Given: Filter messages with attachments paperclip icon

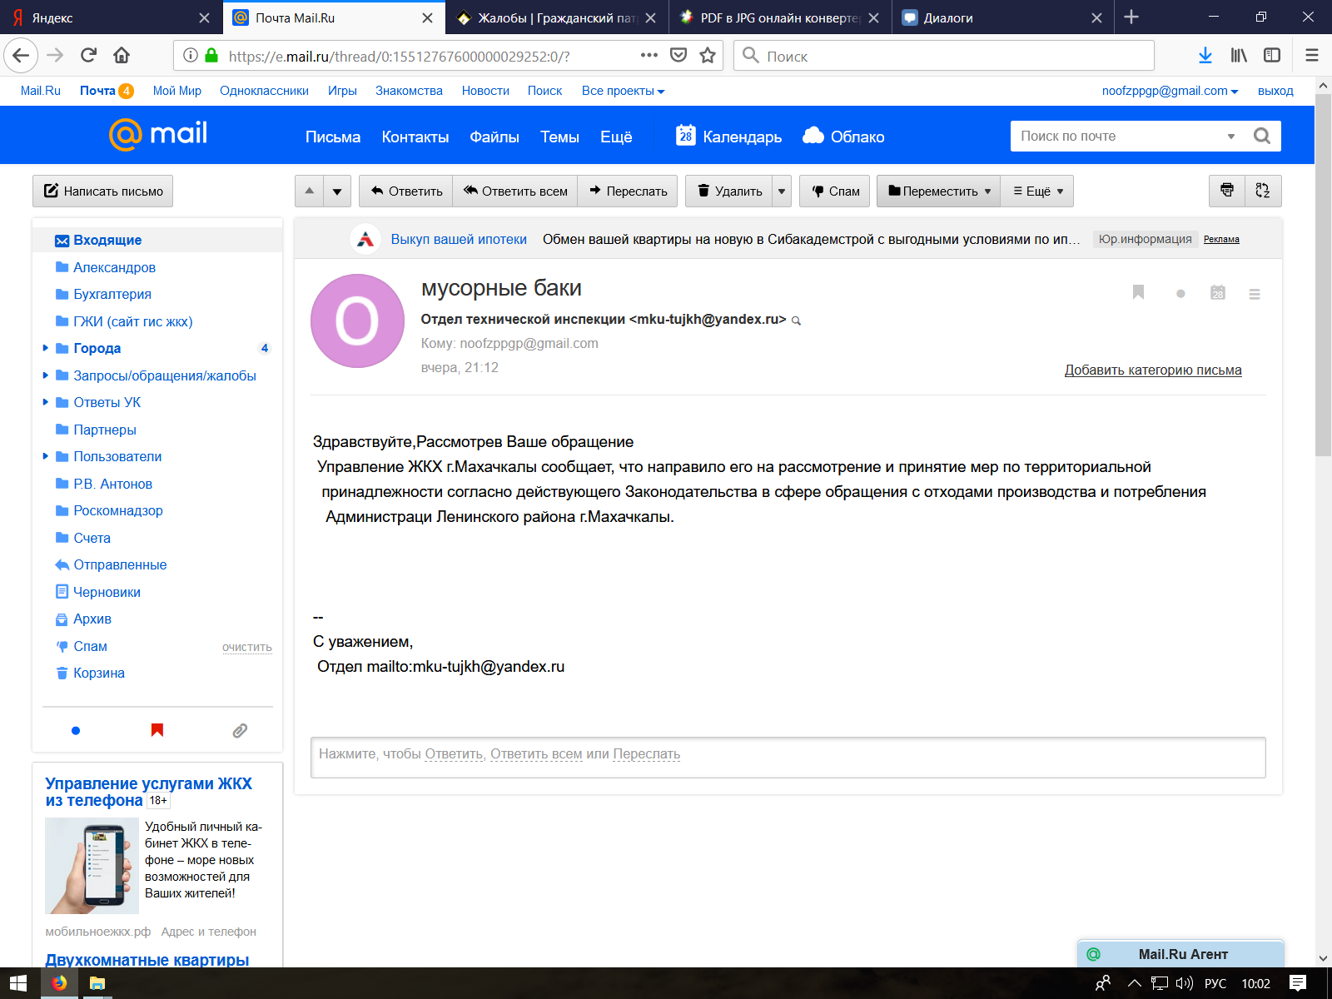Looking at the screenshot, I should 240,730.
